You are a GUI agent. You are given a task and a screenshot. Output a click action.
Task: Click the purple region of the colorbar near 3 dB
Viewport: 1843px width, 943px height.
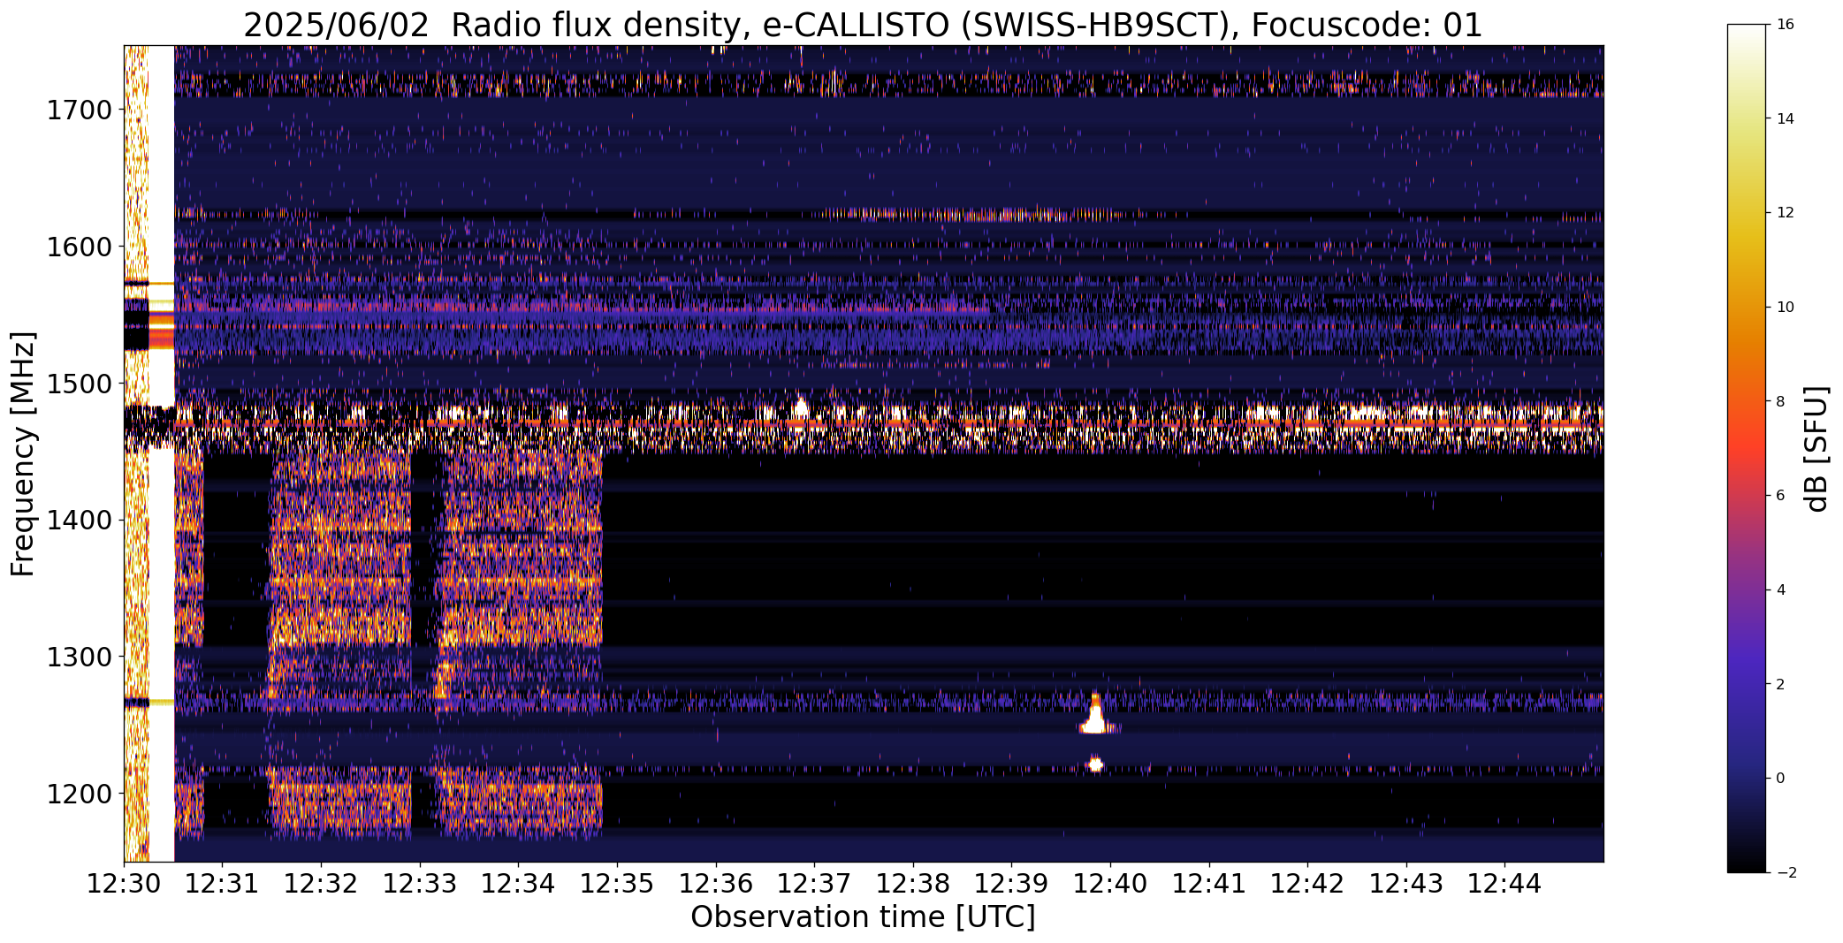1746,637
